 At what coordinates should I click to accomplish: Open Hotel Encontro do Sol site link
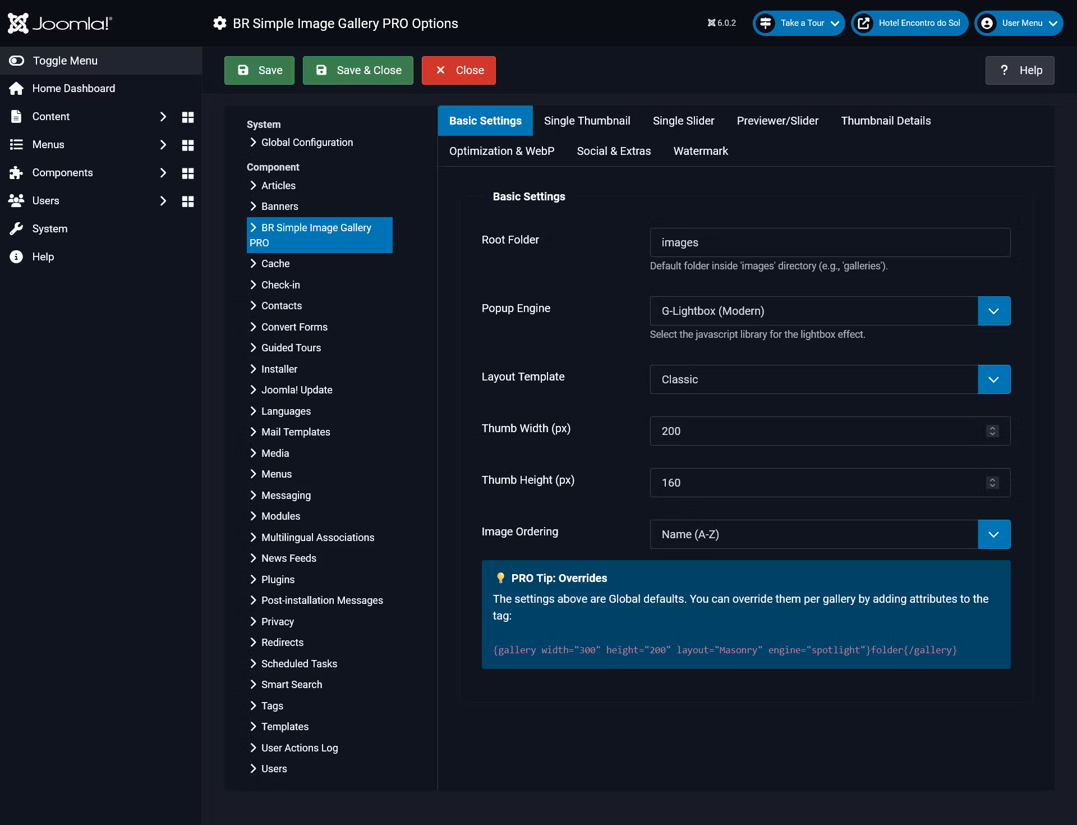tap(909, 23)
